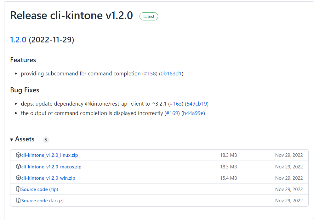325x219 pixels.
Task: Click the asset count badge showing 5
Action: tap(46, 140)
